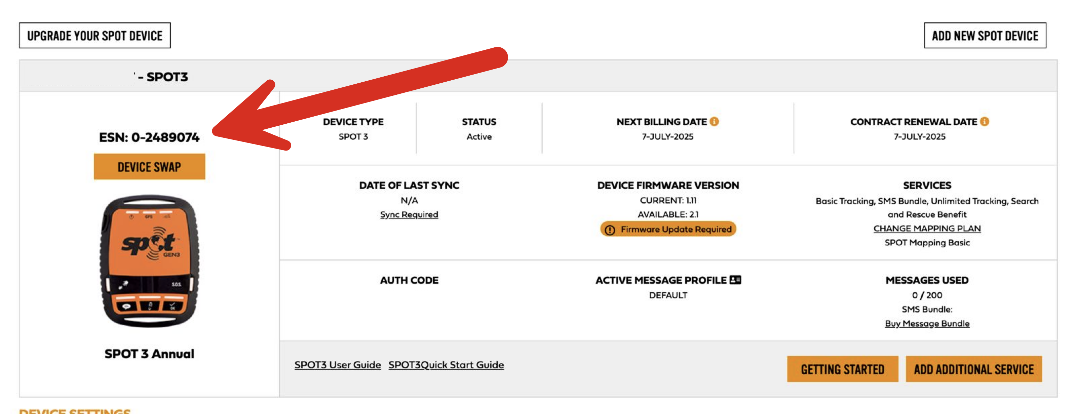Click the Device Swap button
1076x414 pixels.
point(150,167)
